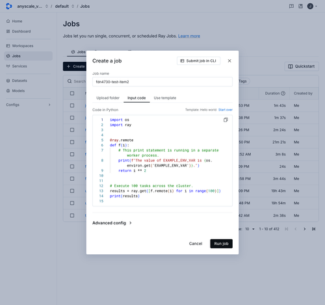This screenshot has width=325, height=305.
Task: Click Cancel in the dialog
Action: pyautogui.click(x=196, y=244)
